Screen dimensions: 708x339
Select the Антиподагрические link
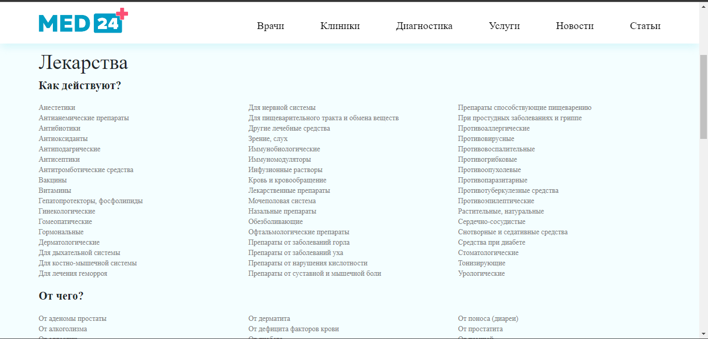click(x=69, y=149)
